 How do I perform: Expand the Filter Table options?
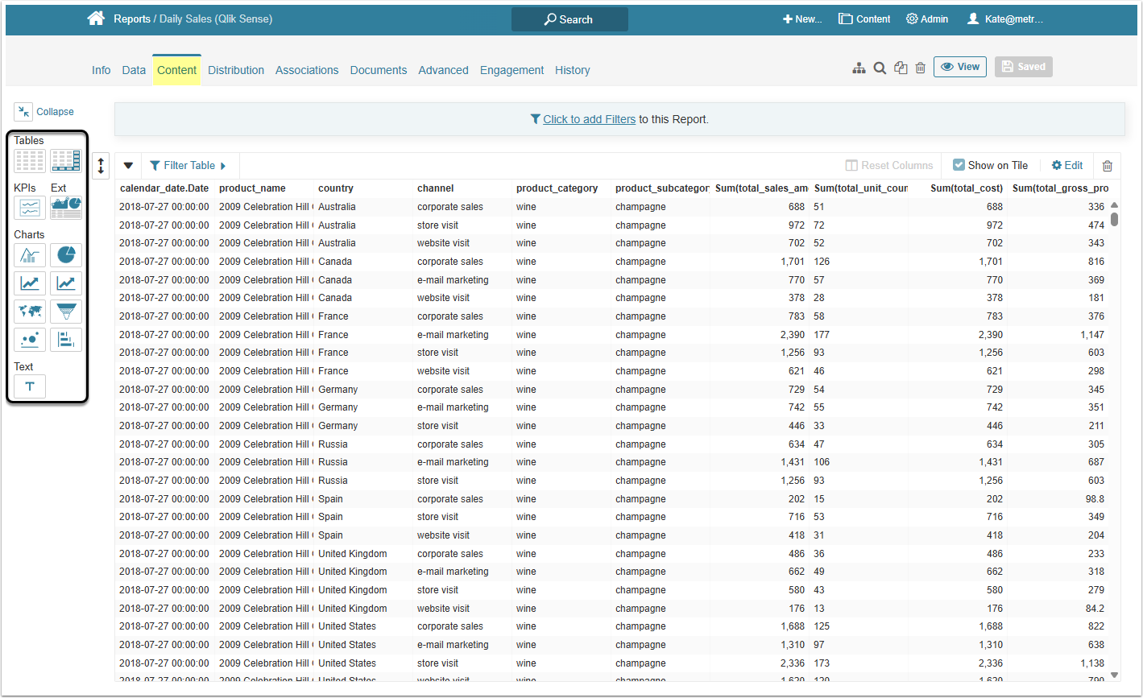(x=188, y=166)
